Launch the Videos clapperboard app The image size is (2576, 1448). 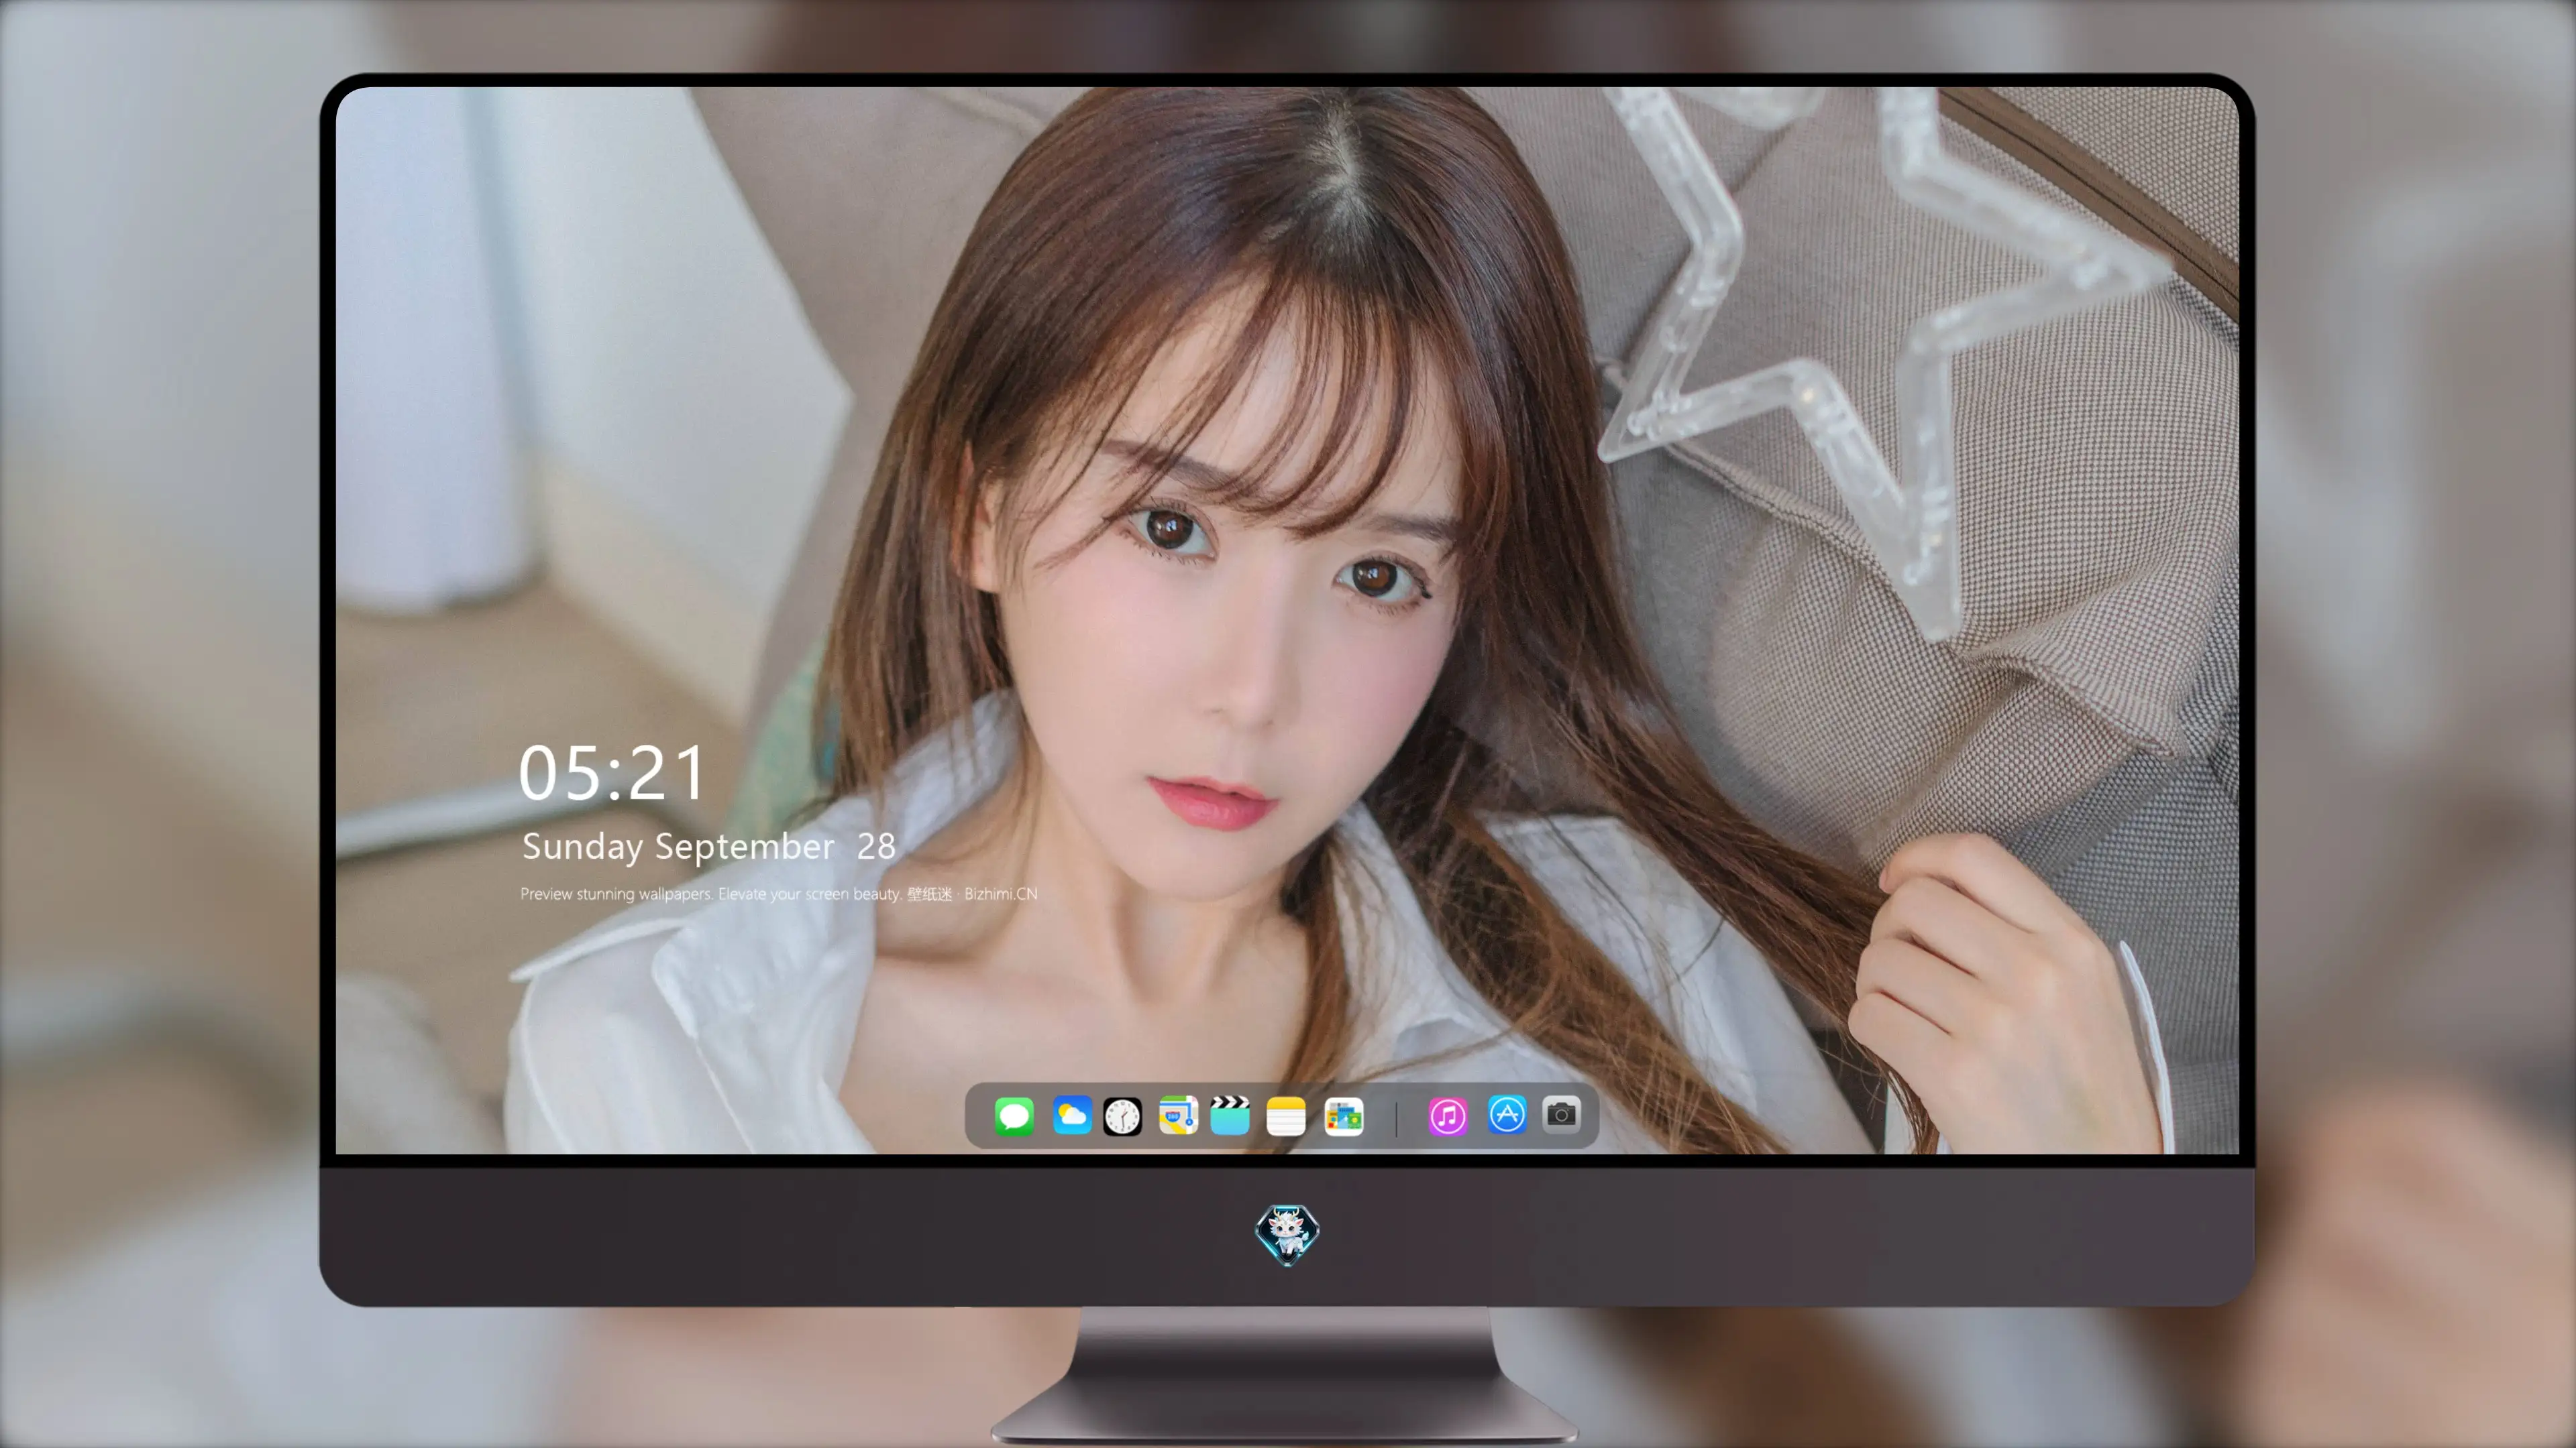click(1230, 1115)
